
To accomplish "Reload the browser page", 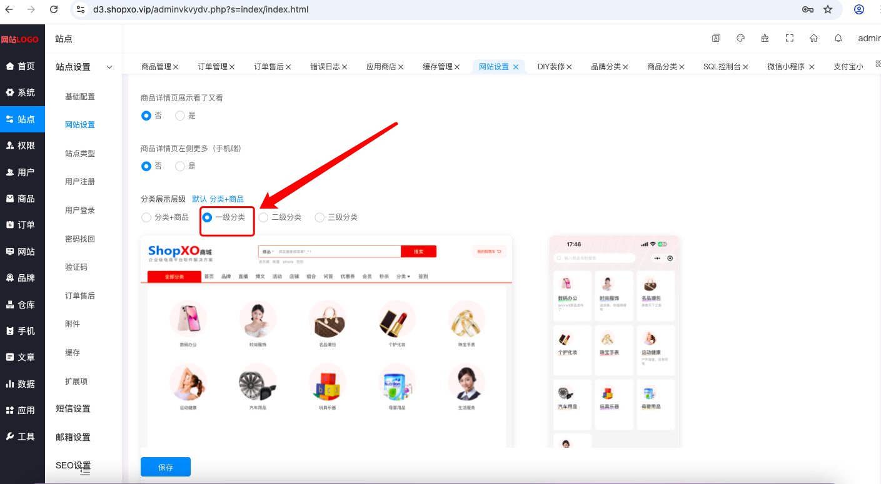I will pyautogui.click(x=54, y=9).
